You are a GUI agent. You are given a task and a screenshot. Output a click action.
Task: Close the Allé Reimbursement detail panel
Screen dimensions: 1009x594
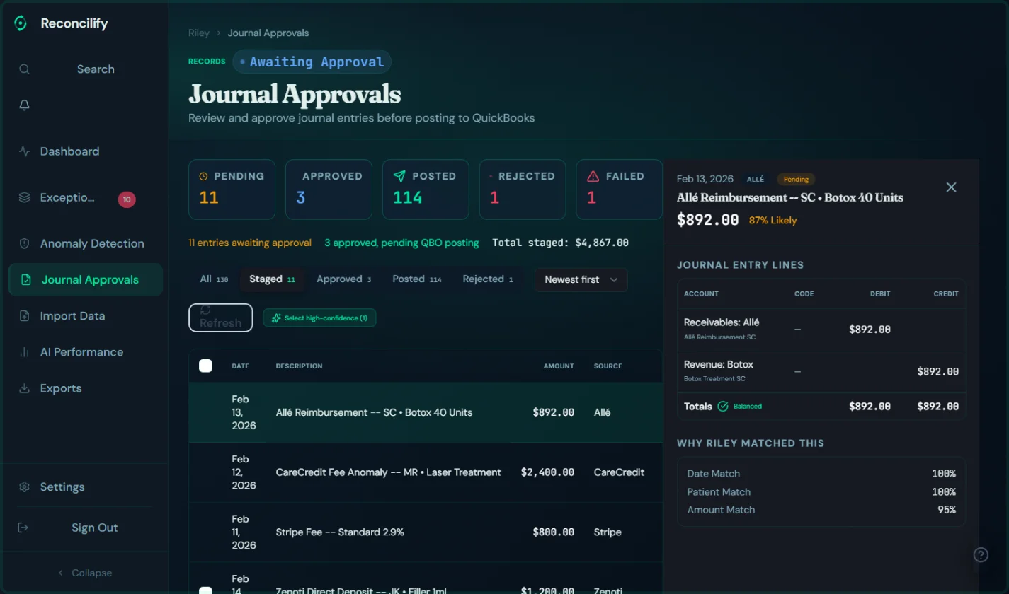951,187
